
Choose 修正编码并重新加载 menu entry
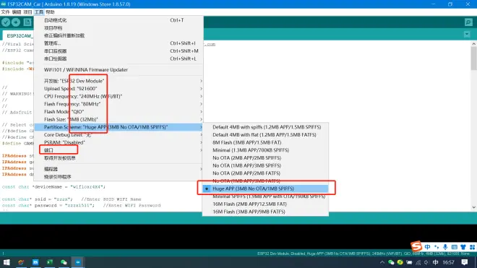119,35
